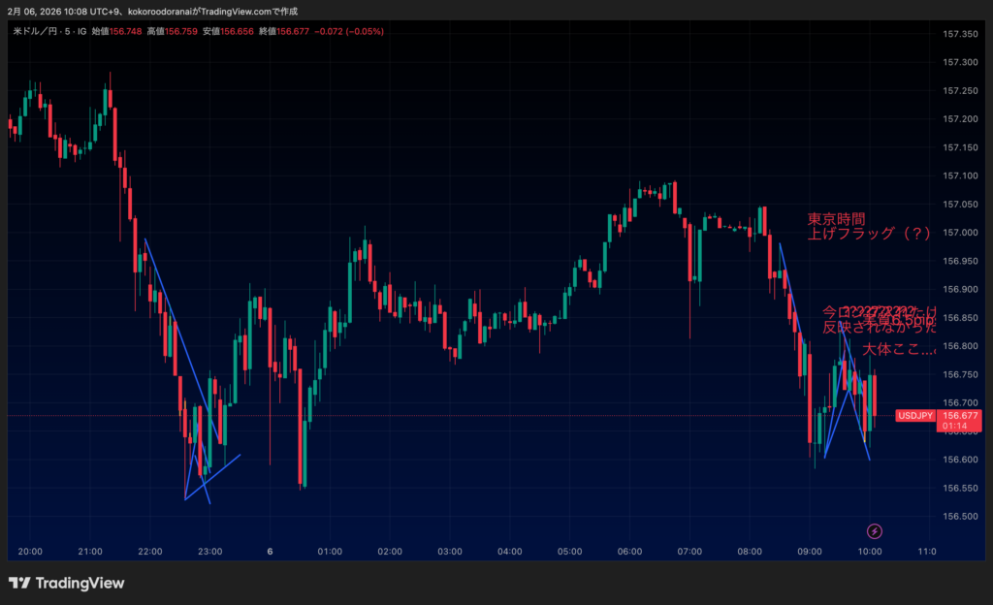The width and height of the screenshot is (993, 605).
Task: Click the 大体ここ red text note
Action: pyautogui.click(x=898, y=349)
